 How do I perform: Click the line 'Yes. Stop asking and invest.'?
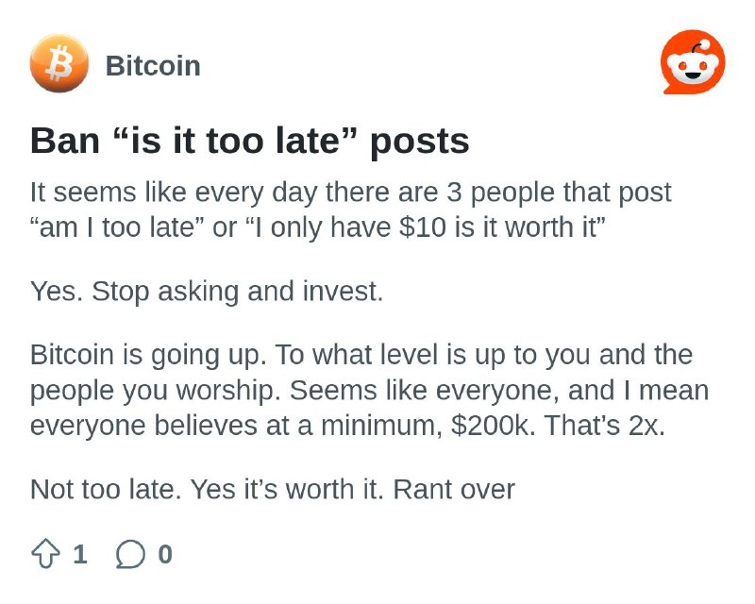coord(207,292)
